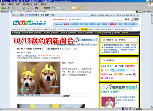Expand the Back button history arrow
This screenshot has width=153, height=111.
pos(11,8)
